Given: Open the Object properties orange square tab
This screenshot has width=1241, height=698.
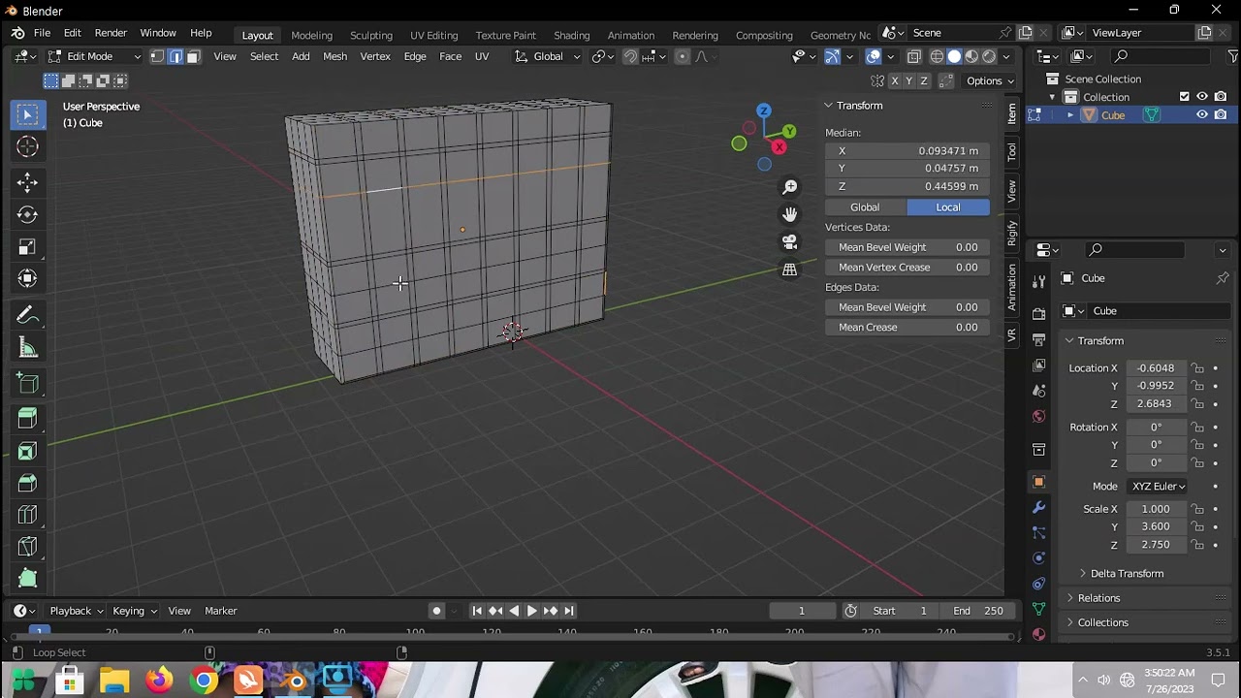Looking at the screenshot, I should tap(1039, 482).
